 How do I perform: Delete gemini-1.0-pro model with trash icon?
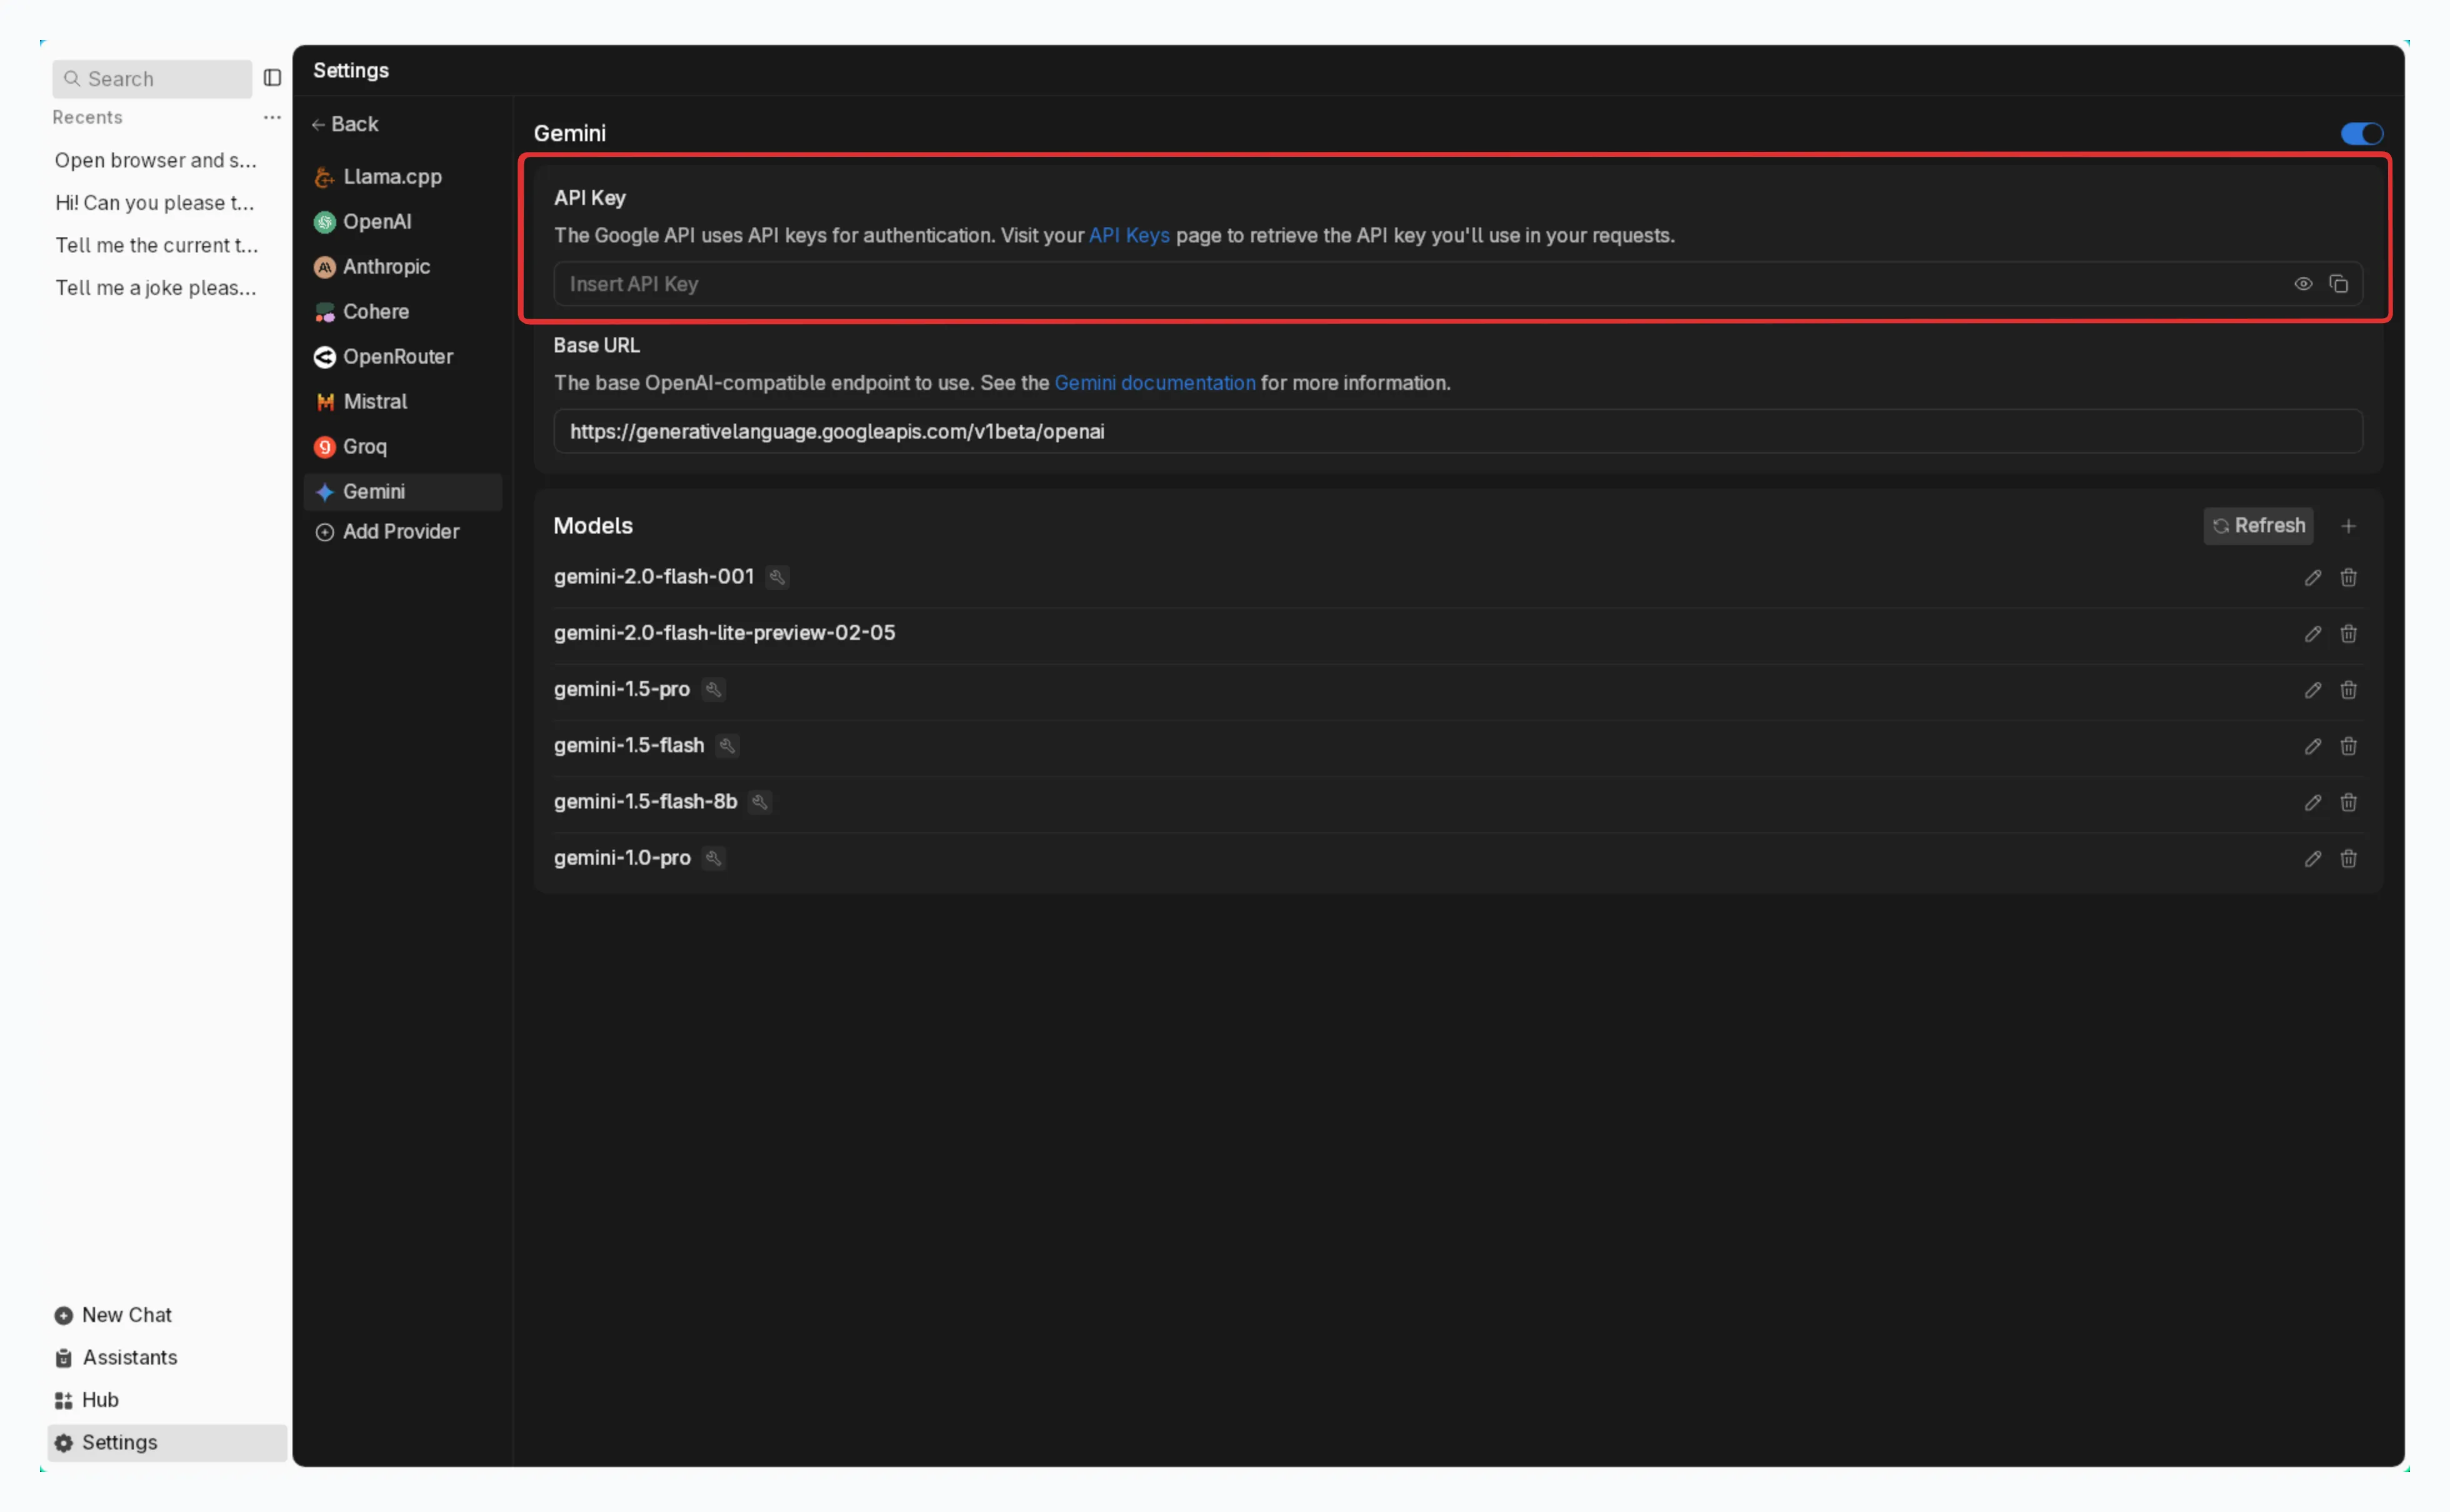click(2348, 858)
